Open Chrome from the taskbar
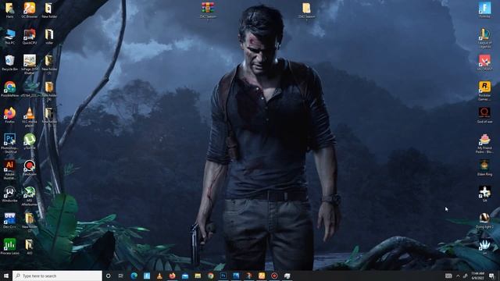The image size is (500, 281). pos(210,276)
